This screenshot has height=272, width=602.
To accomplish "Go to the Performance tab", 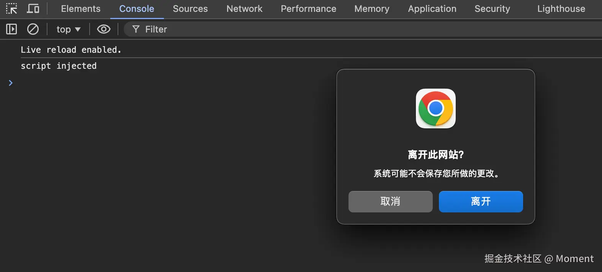I will click(308, 9).
